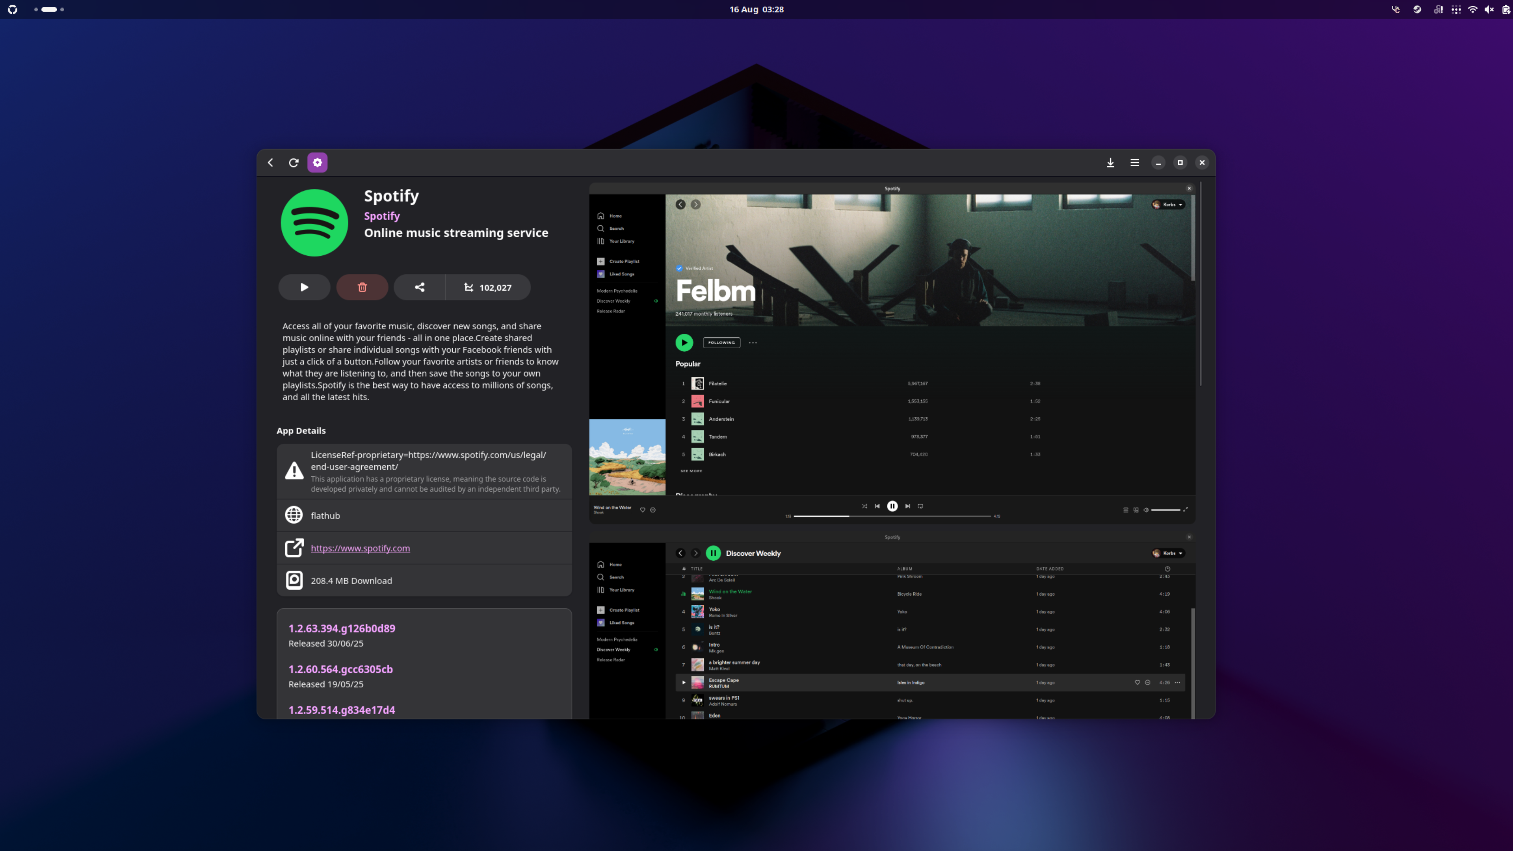Click the Steam tray icon
Screen dimensions: 1513x851
coord(1417,9)
